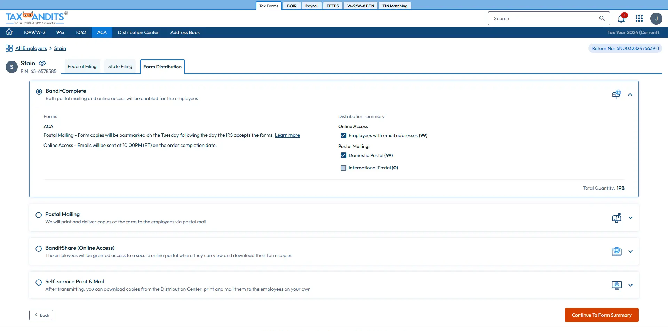
Task: Open the ACA menu
Action: (x=102, y=32)
